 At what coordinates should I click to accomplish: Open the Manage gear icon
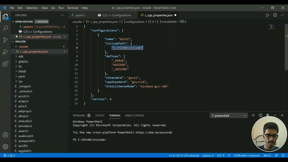tap(5, 147)
